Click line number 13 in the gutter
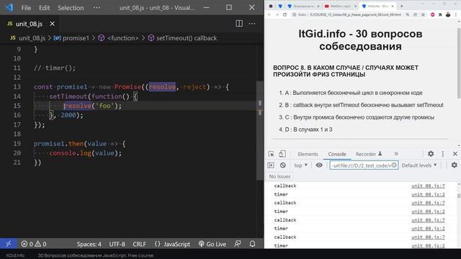Viewport: 461px width, 259px height. point(17,87)
